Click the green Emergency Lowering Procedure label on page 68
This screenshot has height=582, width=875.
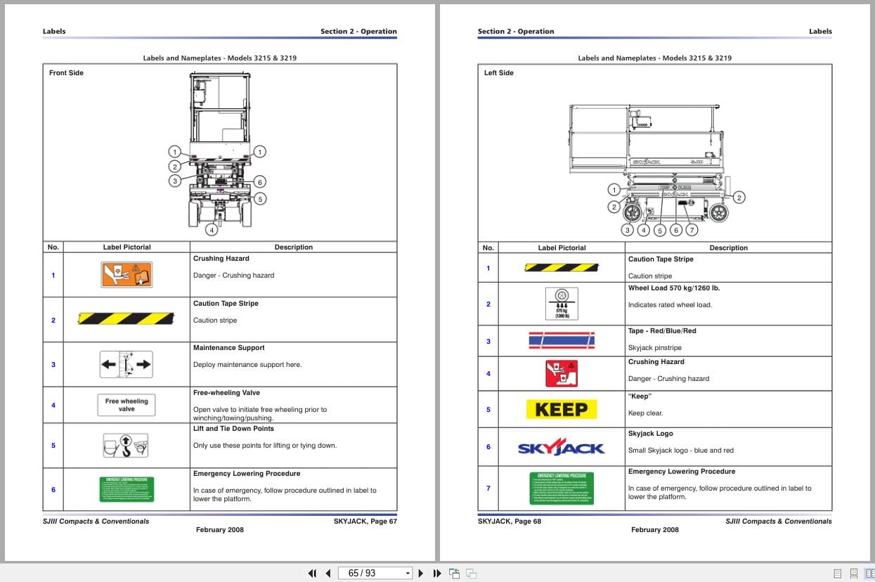[561, 487]
